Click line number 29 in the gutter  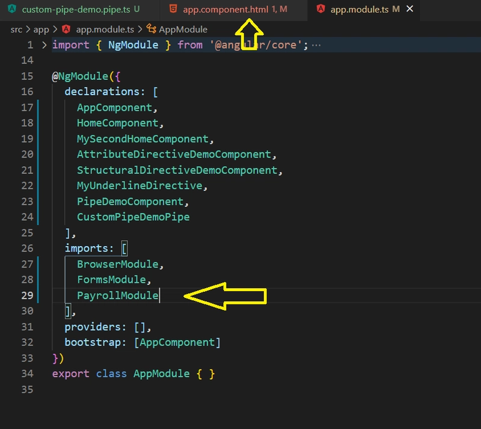click(27, 295)
